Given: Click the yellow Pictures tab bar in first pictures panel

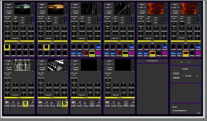Looking at the screenshot, I should [x=19, y=97].
